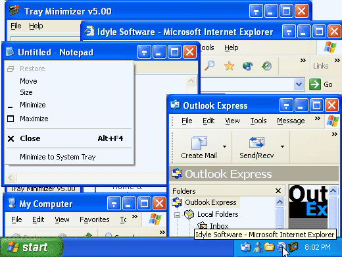This screenshot has width=342, height=257.
Task: Click the Outlook Express title bar icon
Action: tap(175, 105)
